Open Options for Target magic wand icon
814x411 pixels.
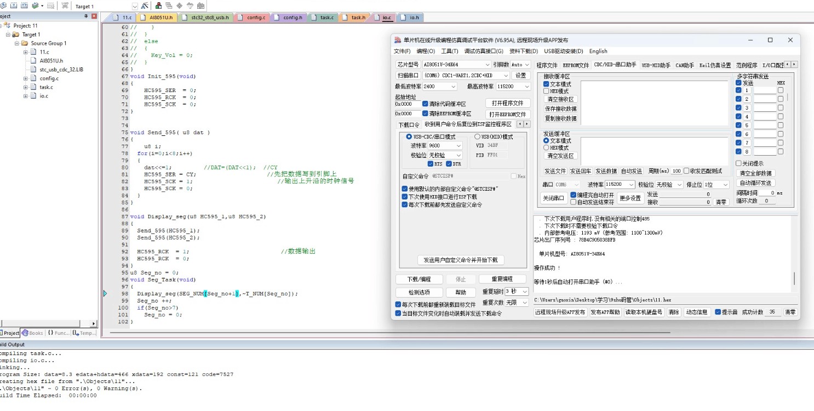point(145,5)
